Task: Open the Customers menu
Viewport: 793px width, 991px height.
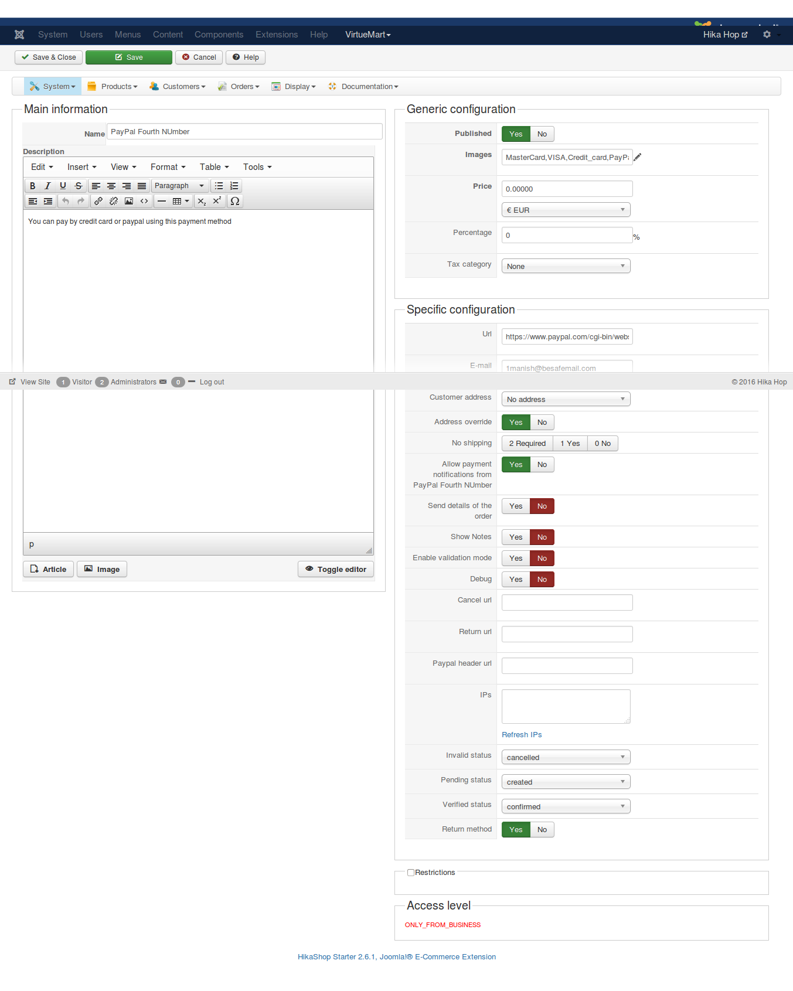Action: coord(178,87)
